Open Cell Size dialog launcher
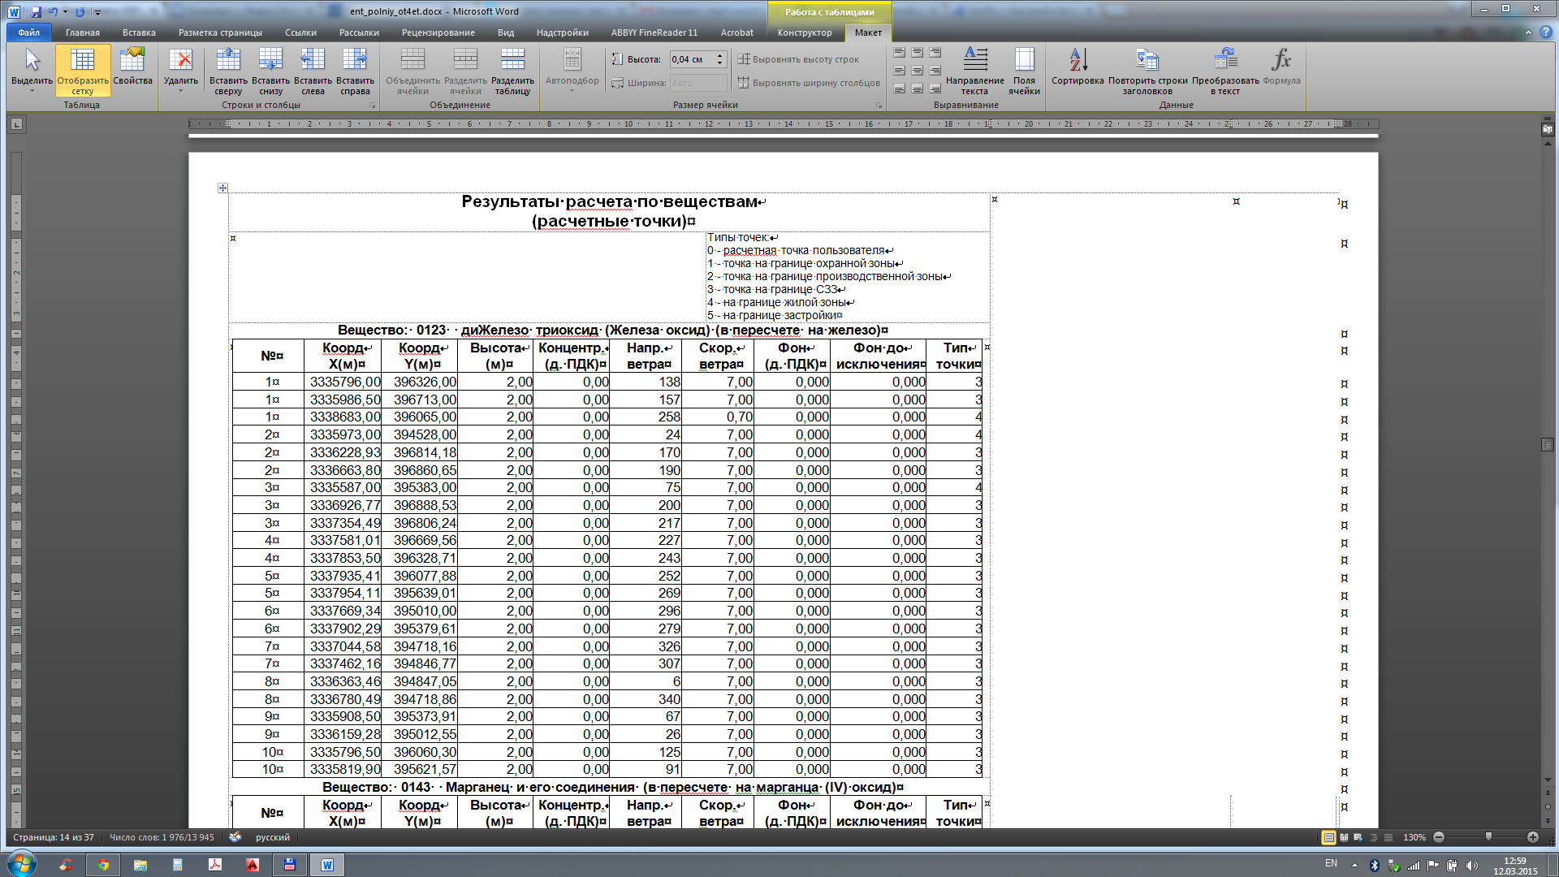The height and width of the screenshot is (877, 1559). pos(879,106)
